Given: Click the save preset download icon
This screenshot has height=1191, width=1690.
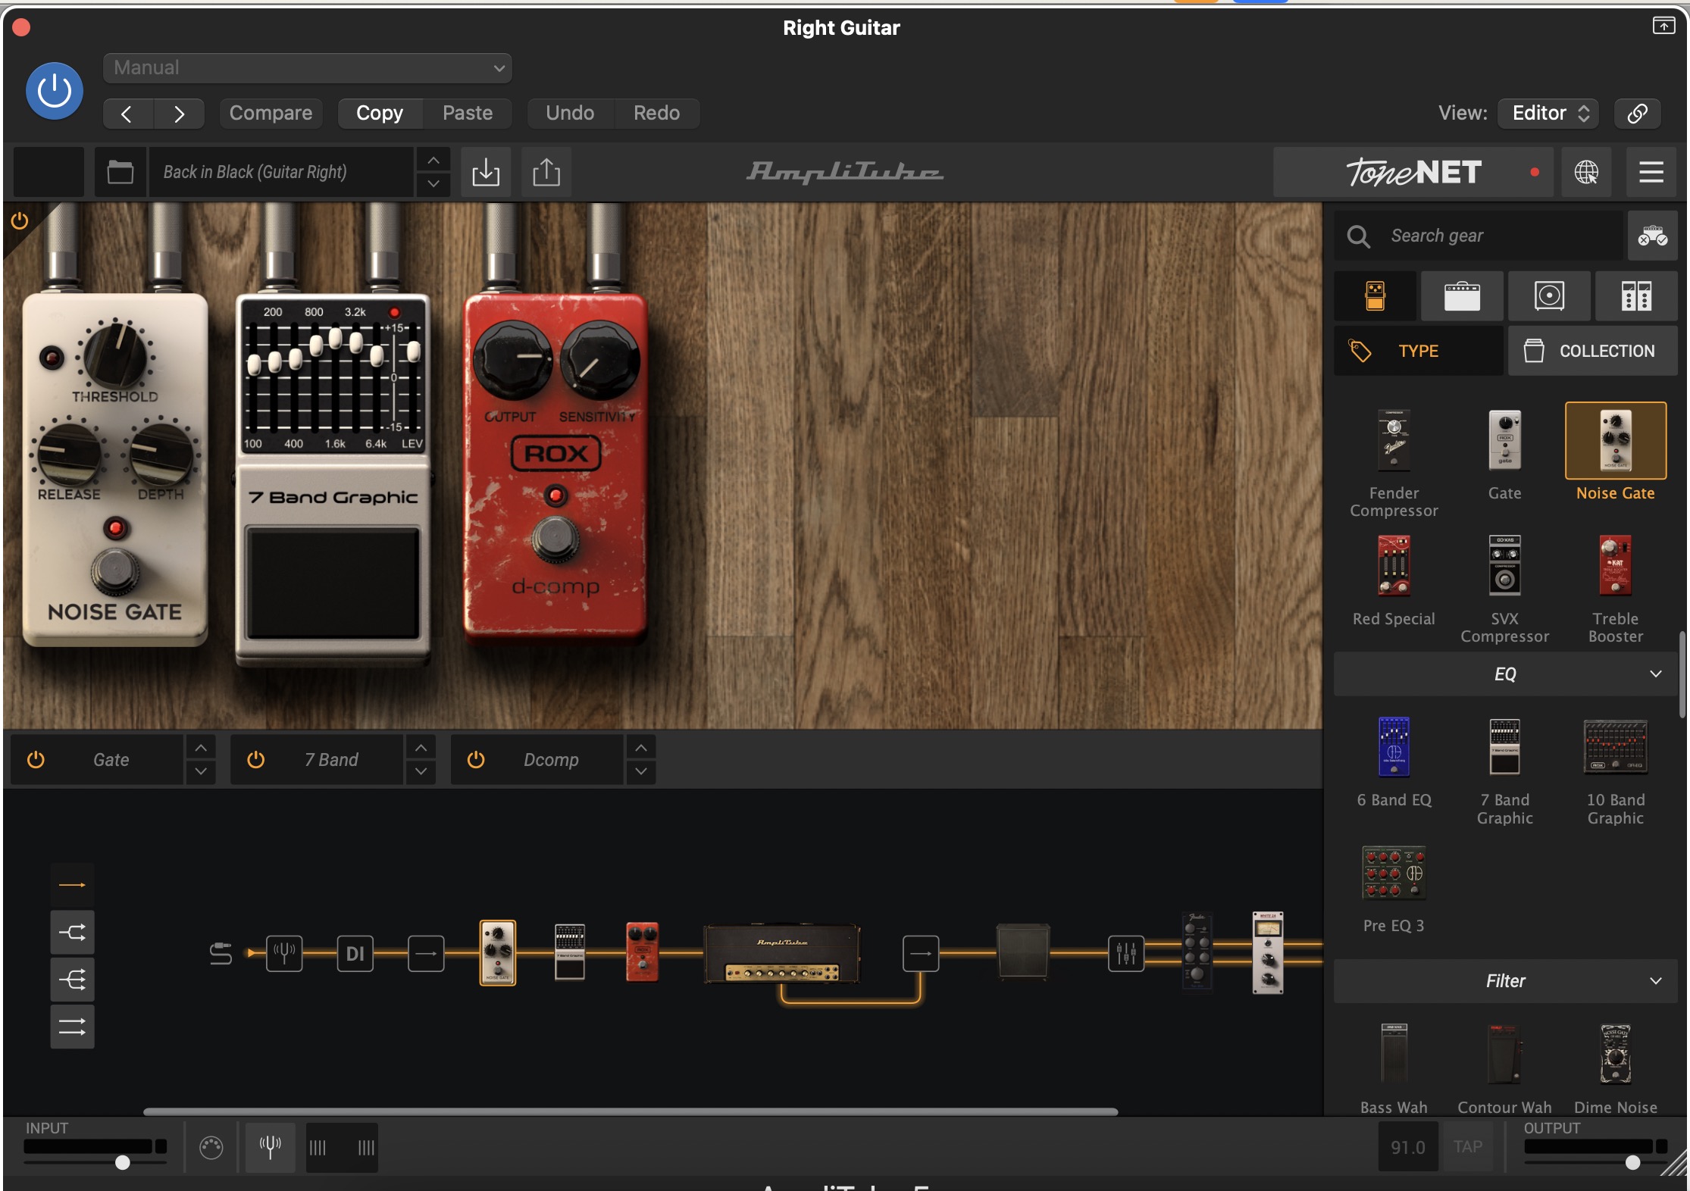Looking at the screenshot, I should [486, 172].
